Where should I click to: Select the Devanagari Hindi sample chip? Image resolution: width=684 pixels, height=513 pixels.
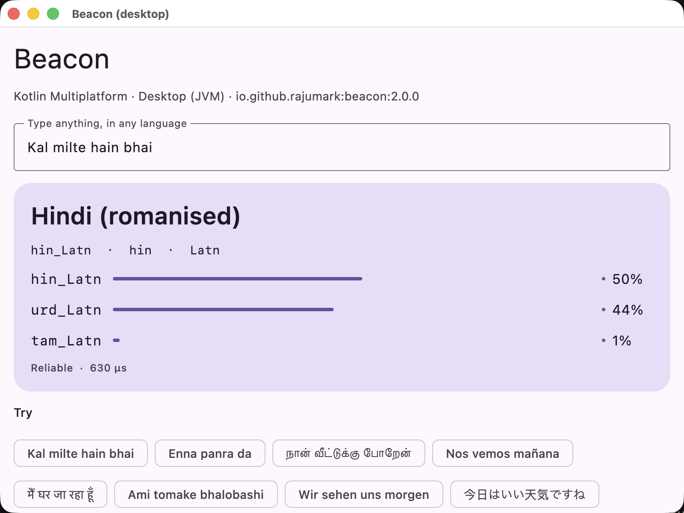[60, 494]
